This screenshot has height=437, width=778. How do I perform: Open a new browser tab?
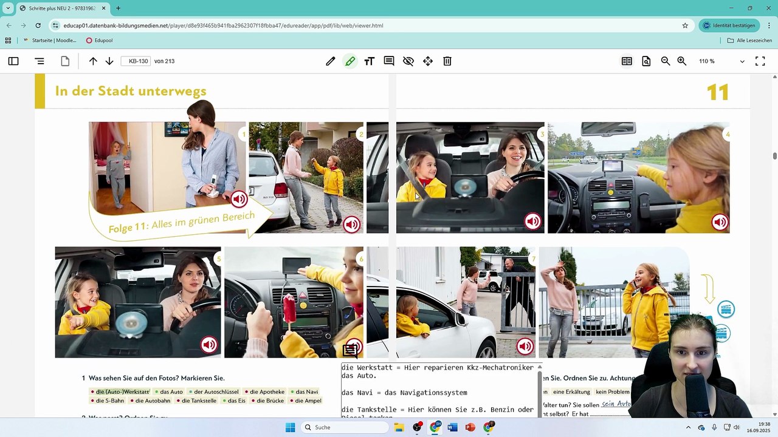[x=118, y=8]
